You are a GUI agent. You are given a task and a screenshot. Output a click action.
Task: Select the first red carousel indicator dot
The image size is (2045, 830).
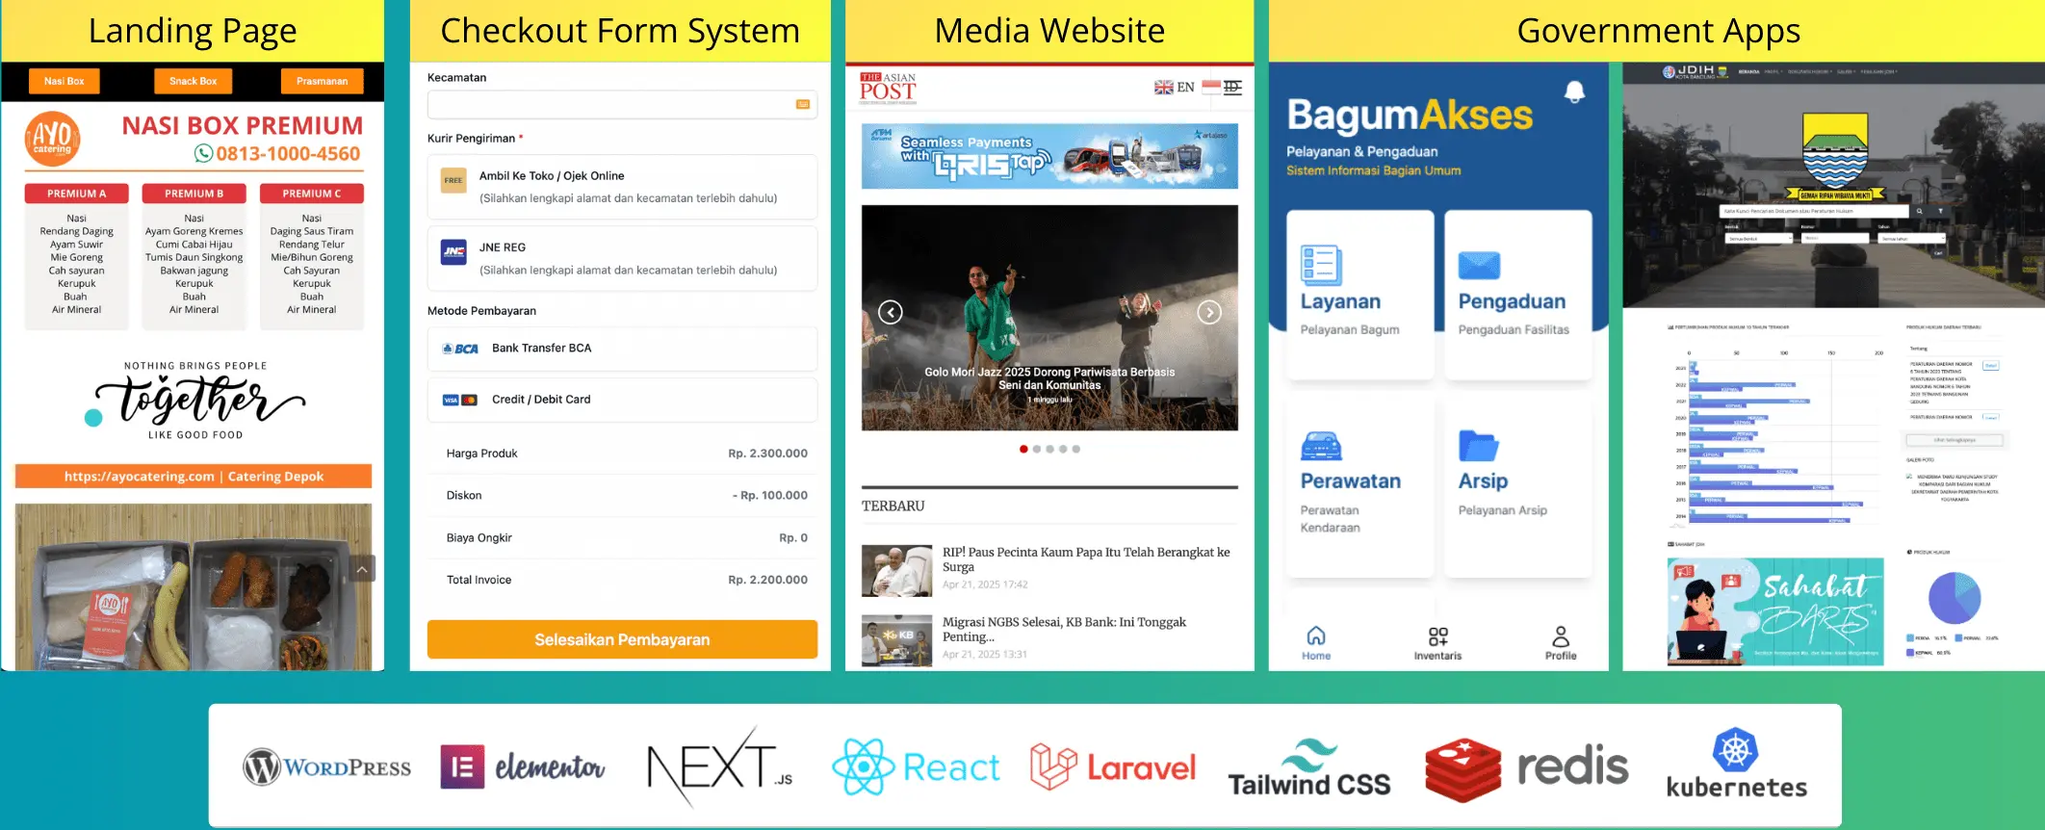(x=1022, y=449)
